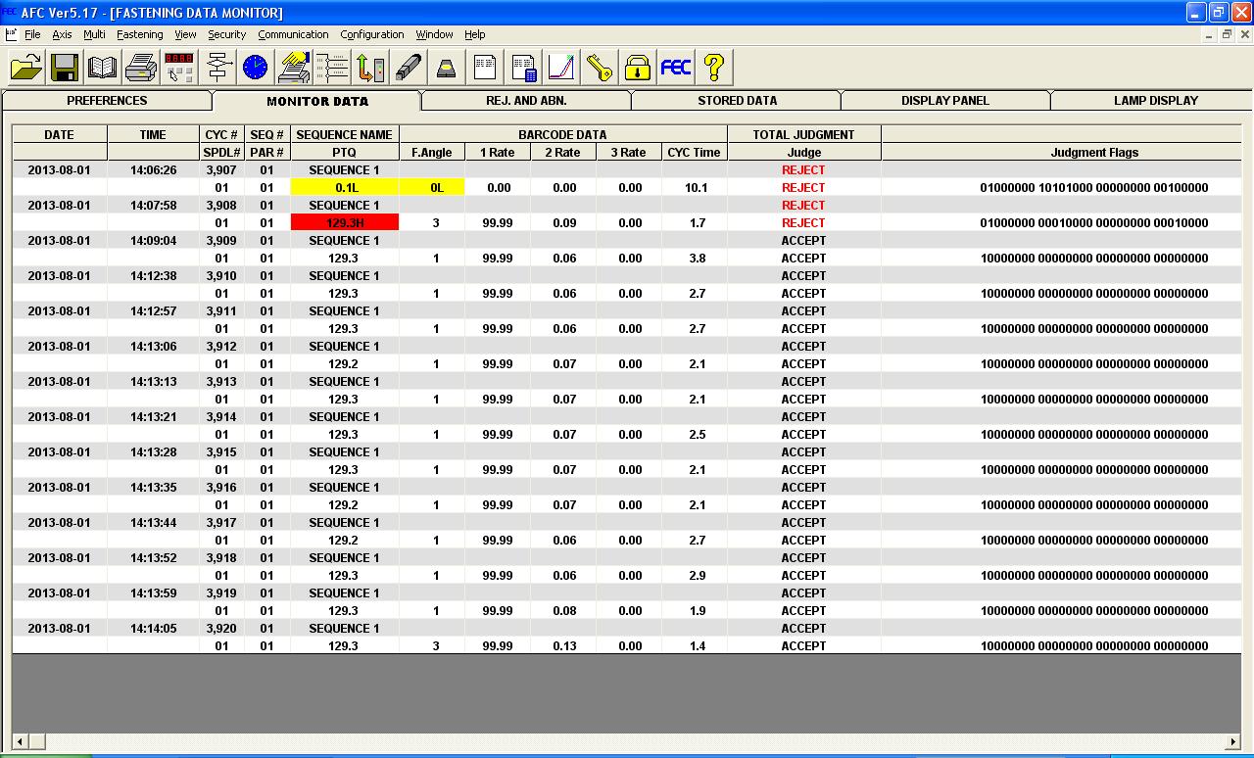Click the lamp toolbar icon

point(447,68)
